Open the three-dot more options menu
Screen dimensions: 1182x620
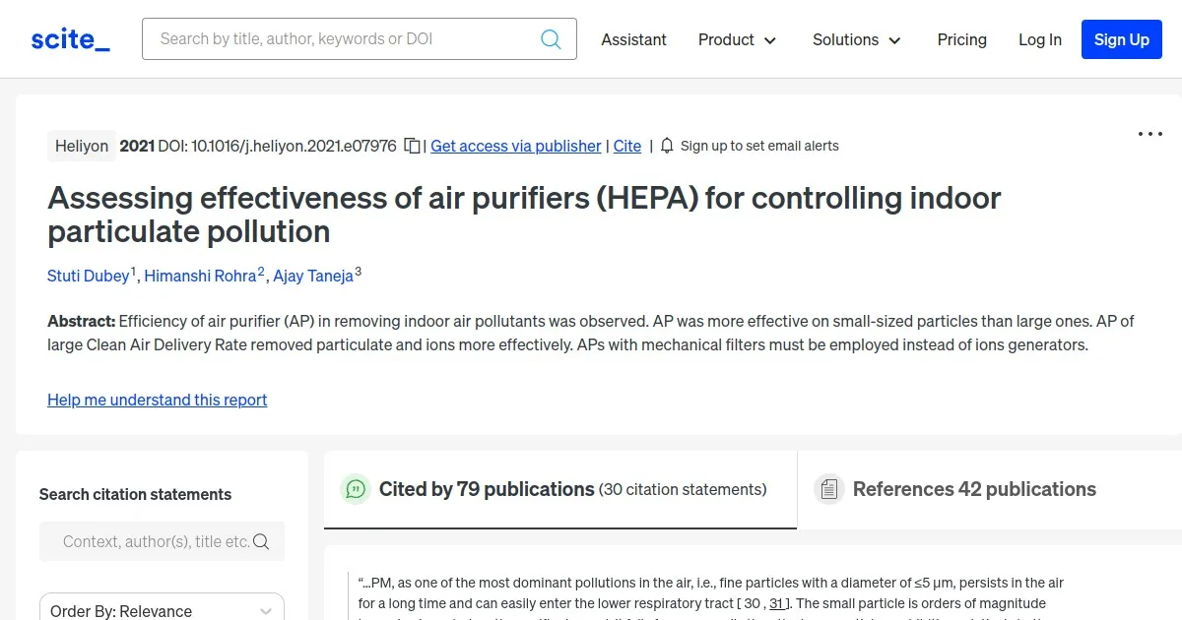1149,134
